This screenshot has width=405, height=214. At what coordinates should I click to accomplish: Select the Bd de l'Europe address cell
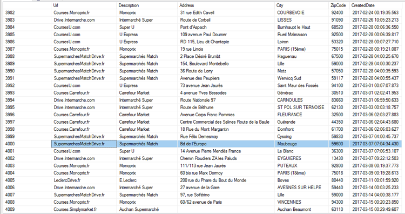226,144
